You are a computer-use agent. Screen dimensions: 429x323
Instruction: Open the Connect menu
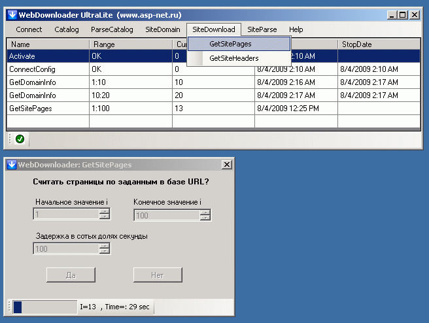pyautogui.click(x=29, y=29)
